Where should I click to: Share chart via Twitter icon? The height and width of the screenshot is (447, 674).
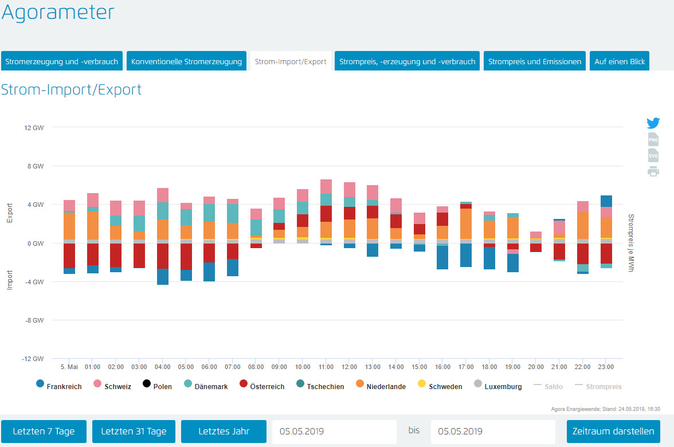point(653,123)
